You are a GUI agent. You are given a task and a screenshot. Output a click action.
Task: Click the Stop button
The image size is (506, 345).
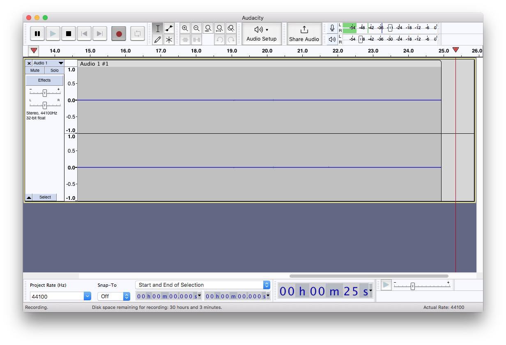(69, 34)
